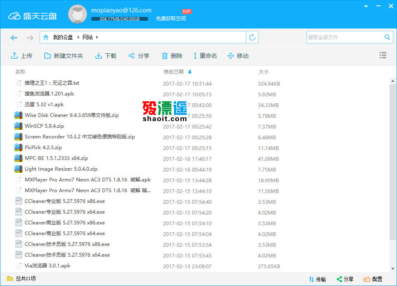Select zip icon of WinSCP 5.9.4.zip

coord(19,126)
